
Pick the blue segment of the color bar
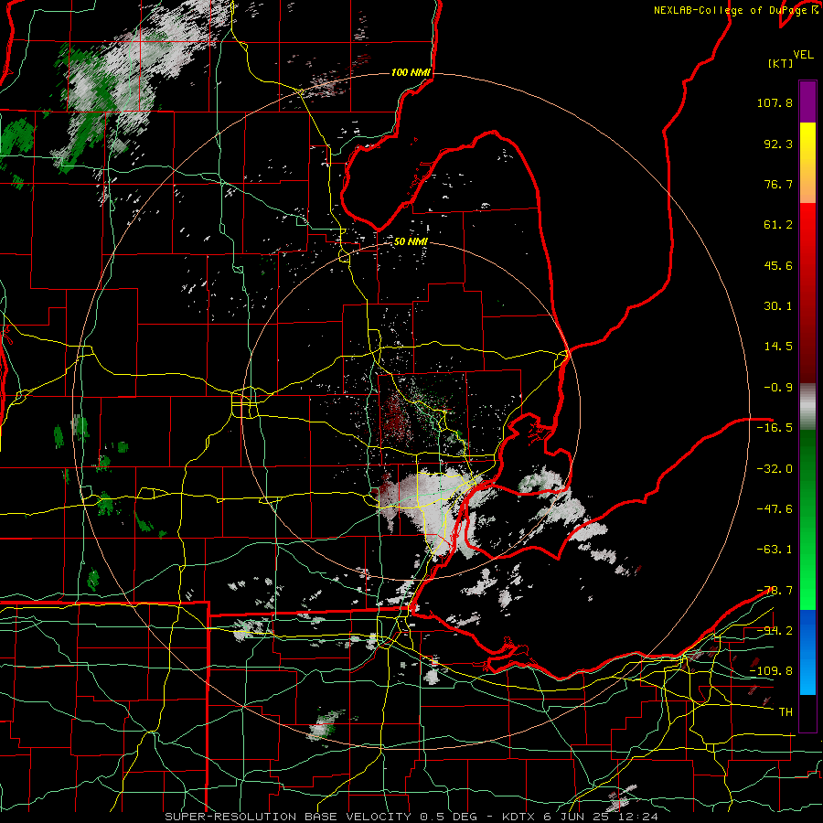point(807,652)
